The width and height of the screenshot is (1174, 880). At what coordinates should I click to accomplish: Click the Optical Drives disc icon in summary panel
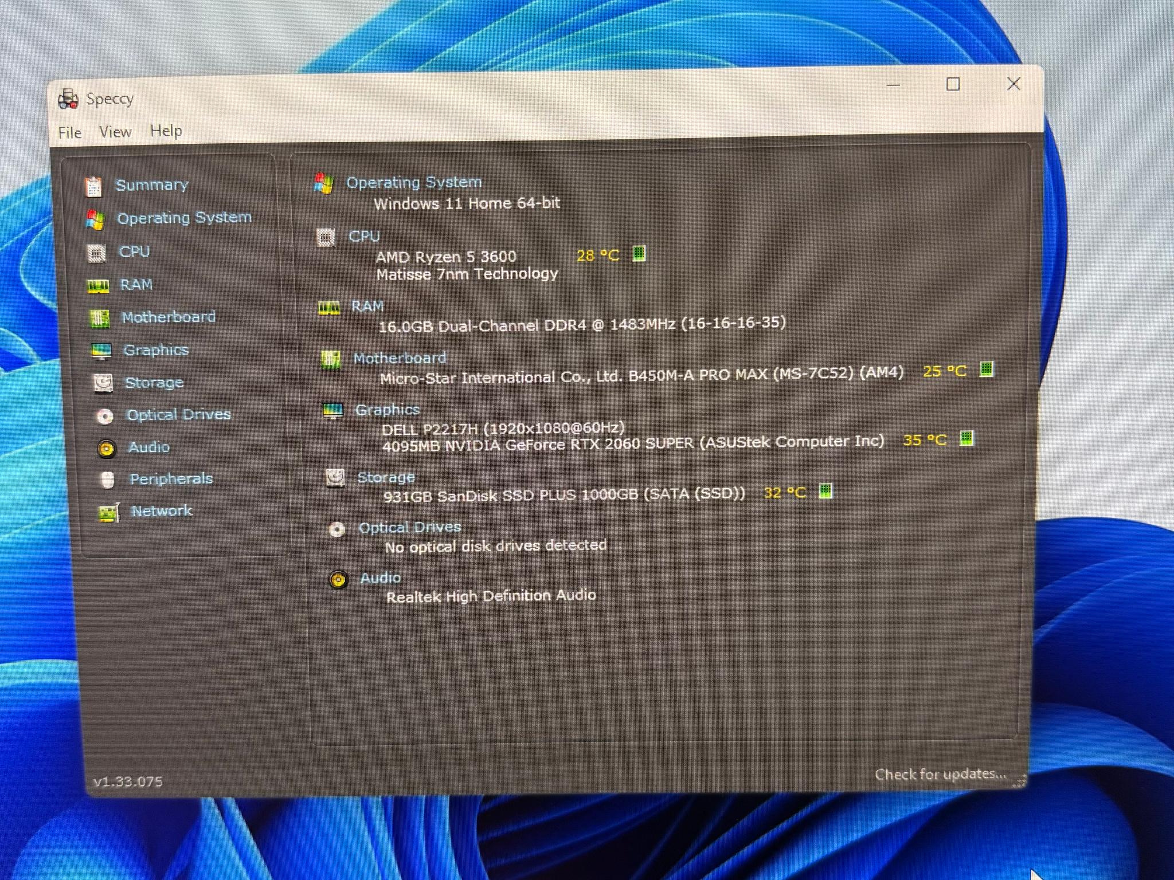[x=337, y=529]
